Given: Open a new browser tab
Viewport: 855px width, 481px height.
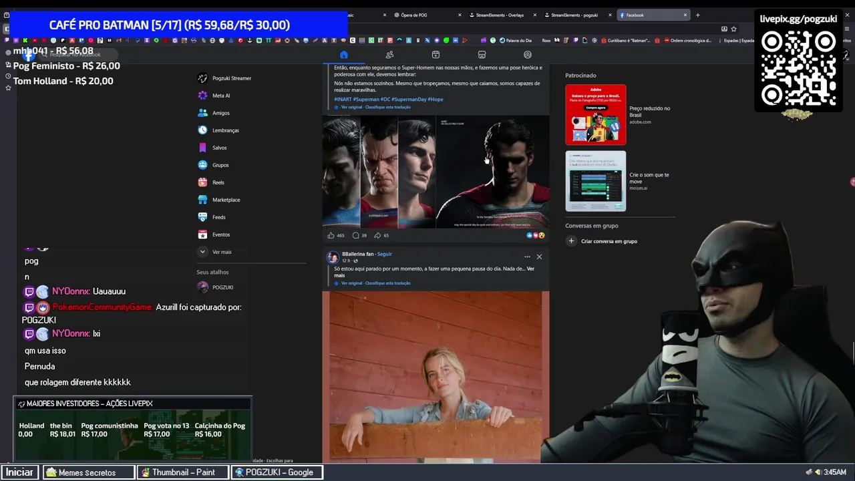Looking at the screenshot, I should (x=697, y=15).
